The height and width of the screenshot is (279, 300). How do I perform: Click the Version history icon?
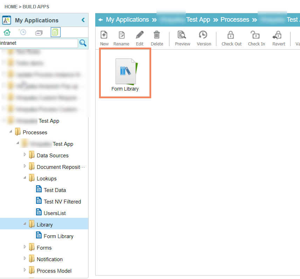(x=204, y=35)
